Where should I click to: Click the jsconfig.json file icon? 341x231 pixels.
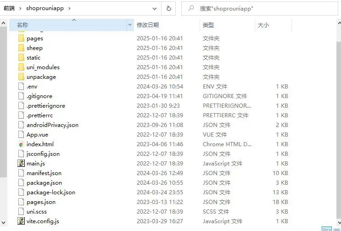[x=21, y=154]
